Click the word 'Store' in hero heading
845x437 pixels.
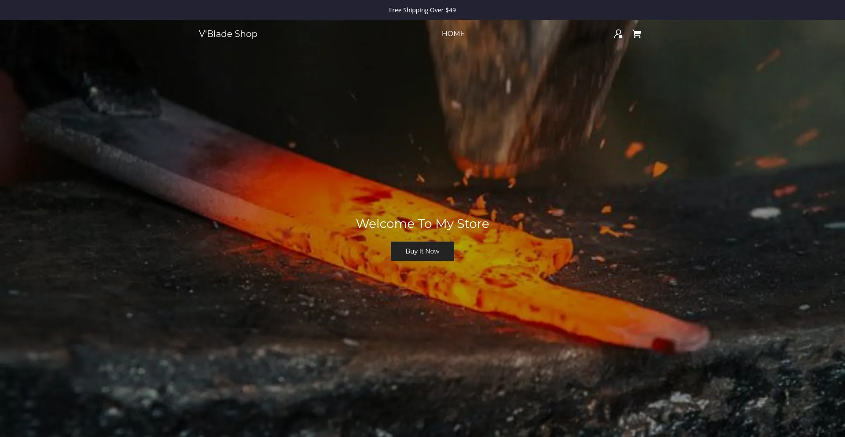click(x=473, y=224)
